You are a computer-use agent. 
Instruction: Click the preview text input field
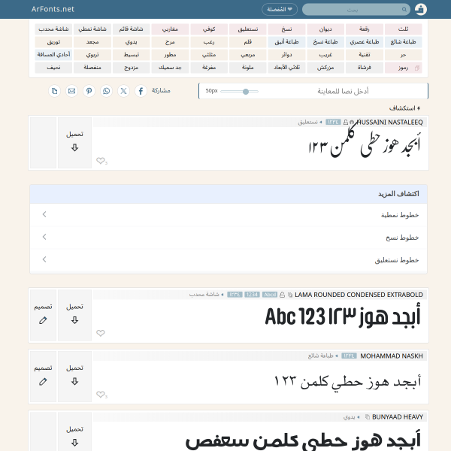(342, 91)
